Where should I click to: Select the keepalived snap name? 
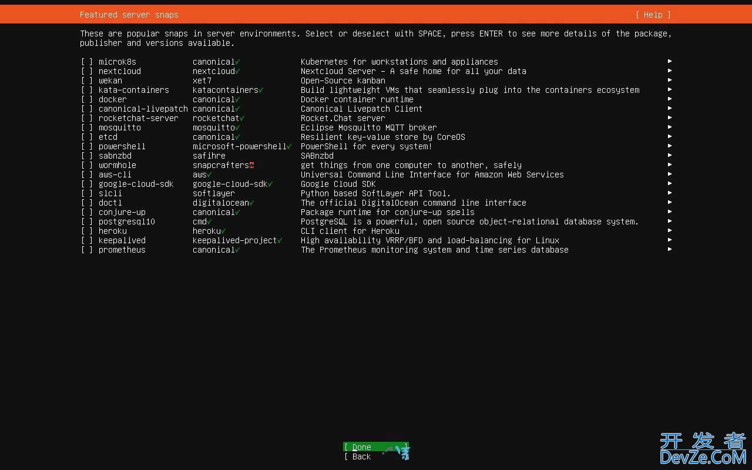122,240
